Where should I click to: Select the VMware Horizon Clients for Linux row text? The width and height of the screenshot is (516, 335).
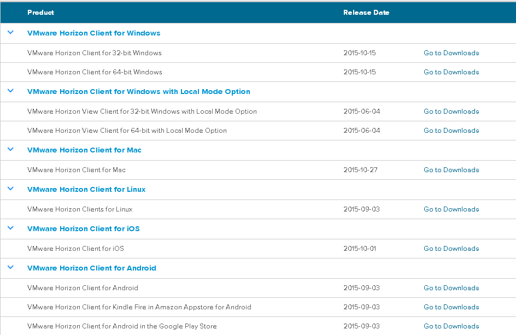80,209
